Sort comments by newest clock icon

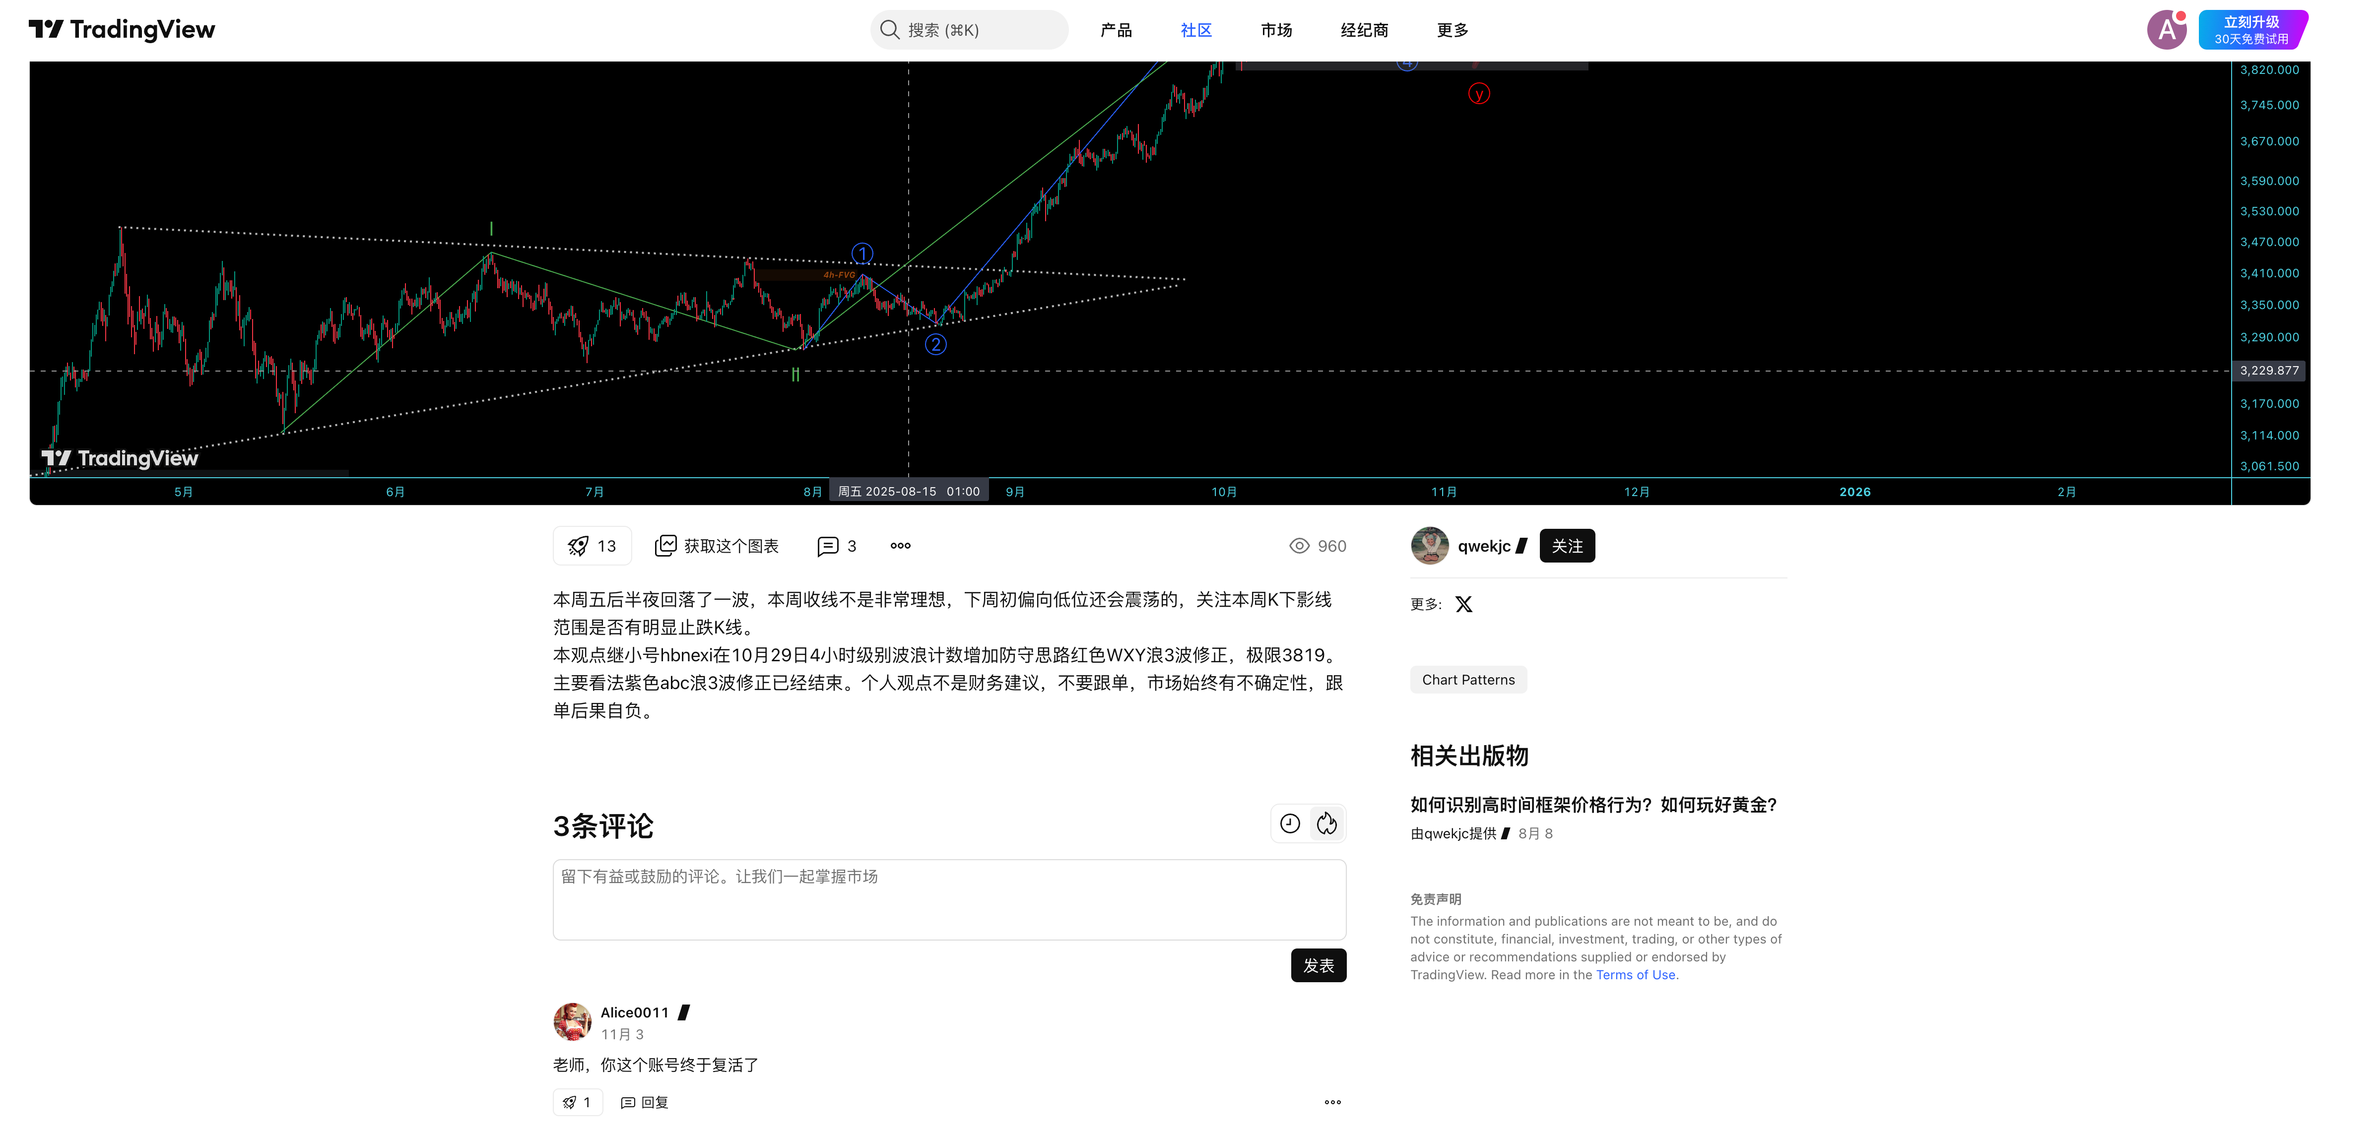(1290, 824)
